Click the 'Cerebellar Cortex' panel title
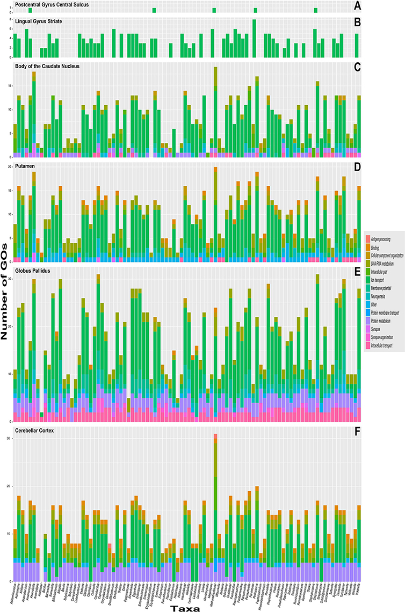405x612 pixels. point(34,431)
